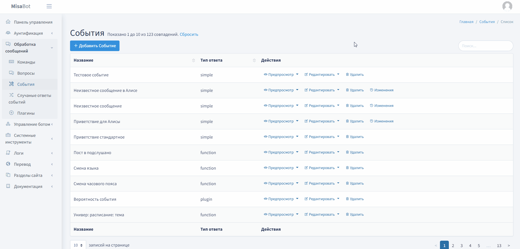520x249 pixels.
Task: View Изменения for Неизвестное сообщение row
Action: pyautogui.click(x=382, y=106)
